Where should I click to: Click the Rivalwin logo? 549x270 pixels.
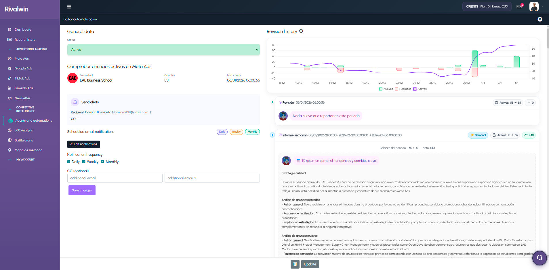(x=16, y=9)
